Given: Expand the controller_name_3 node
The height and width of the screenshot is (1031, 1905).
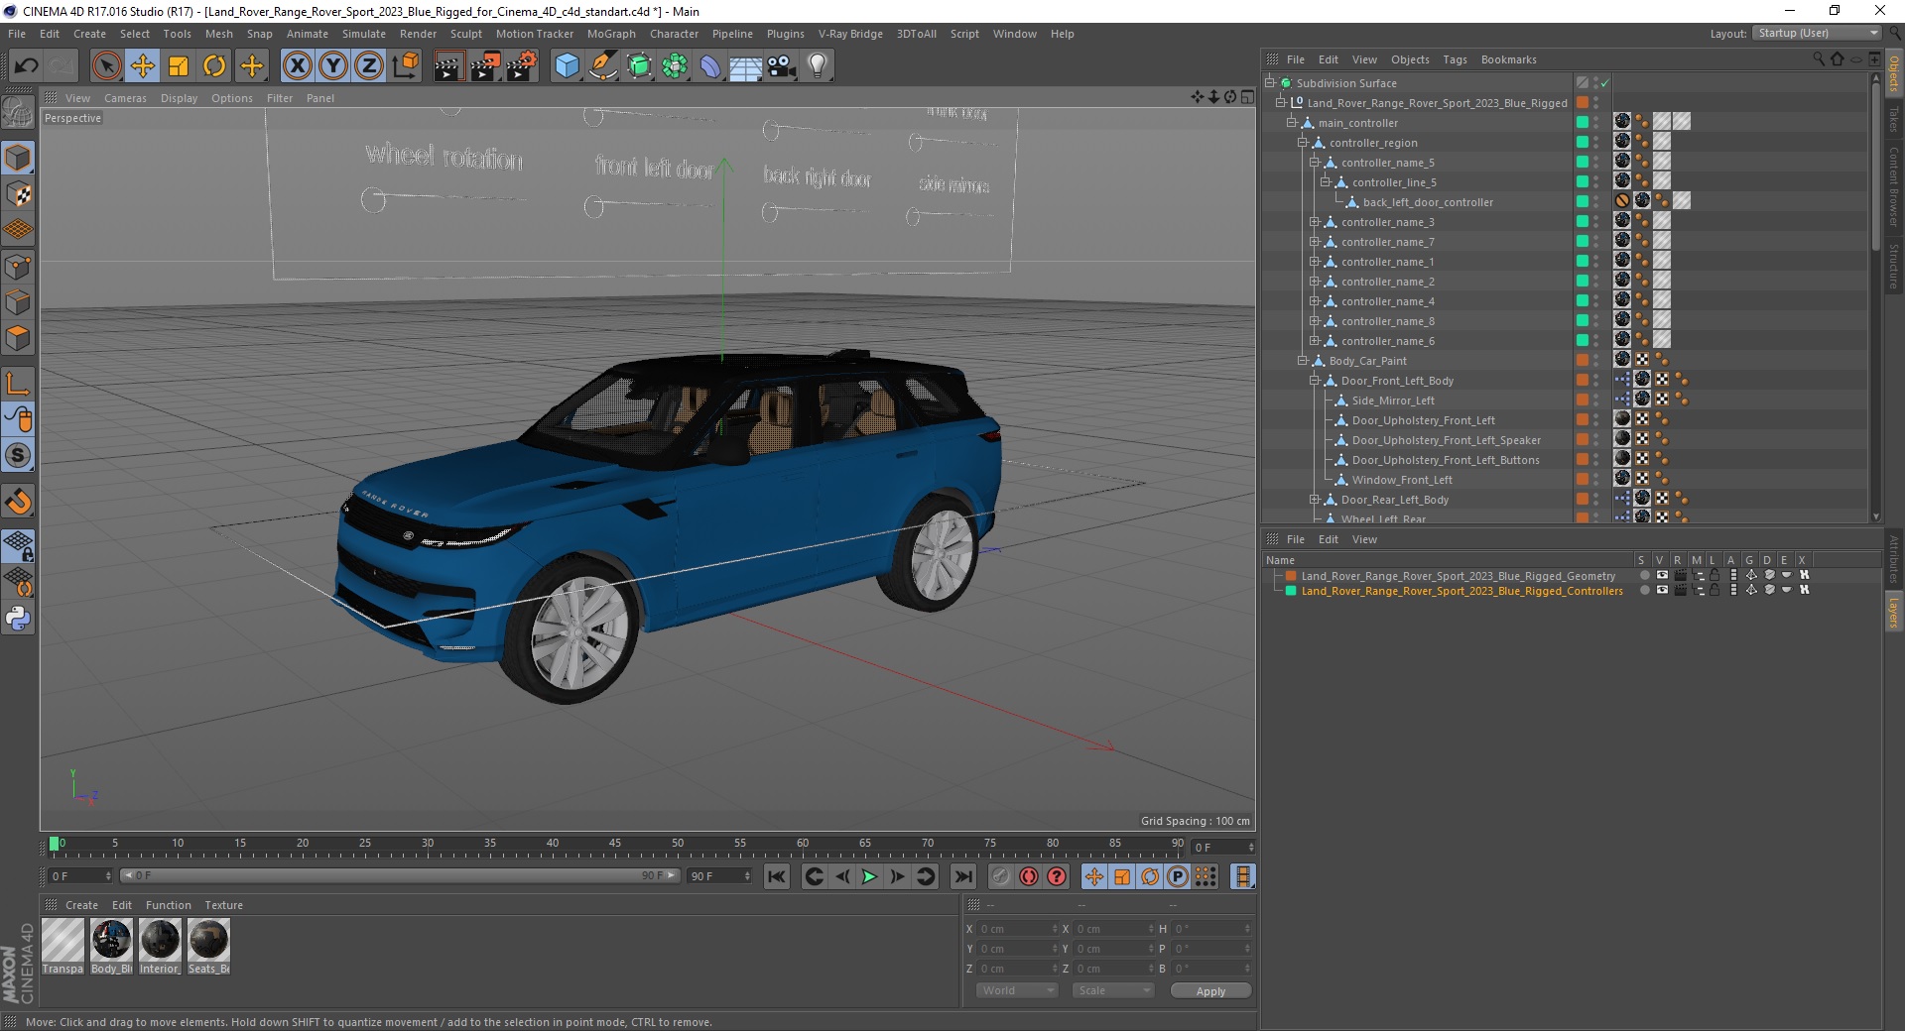Looking at the screenshot, I should [1314, 222].
